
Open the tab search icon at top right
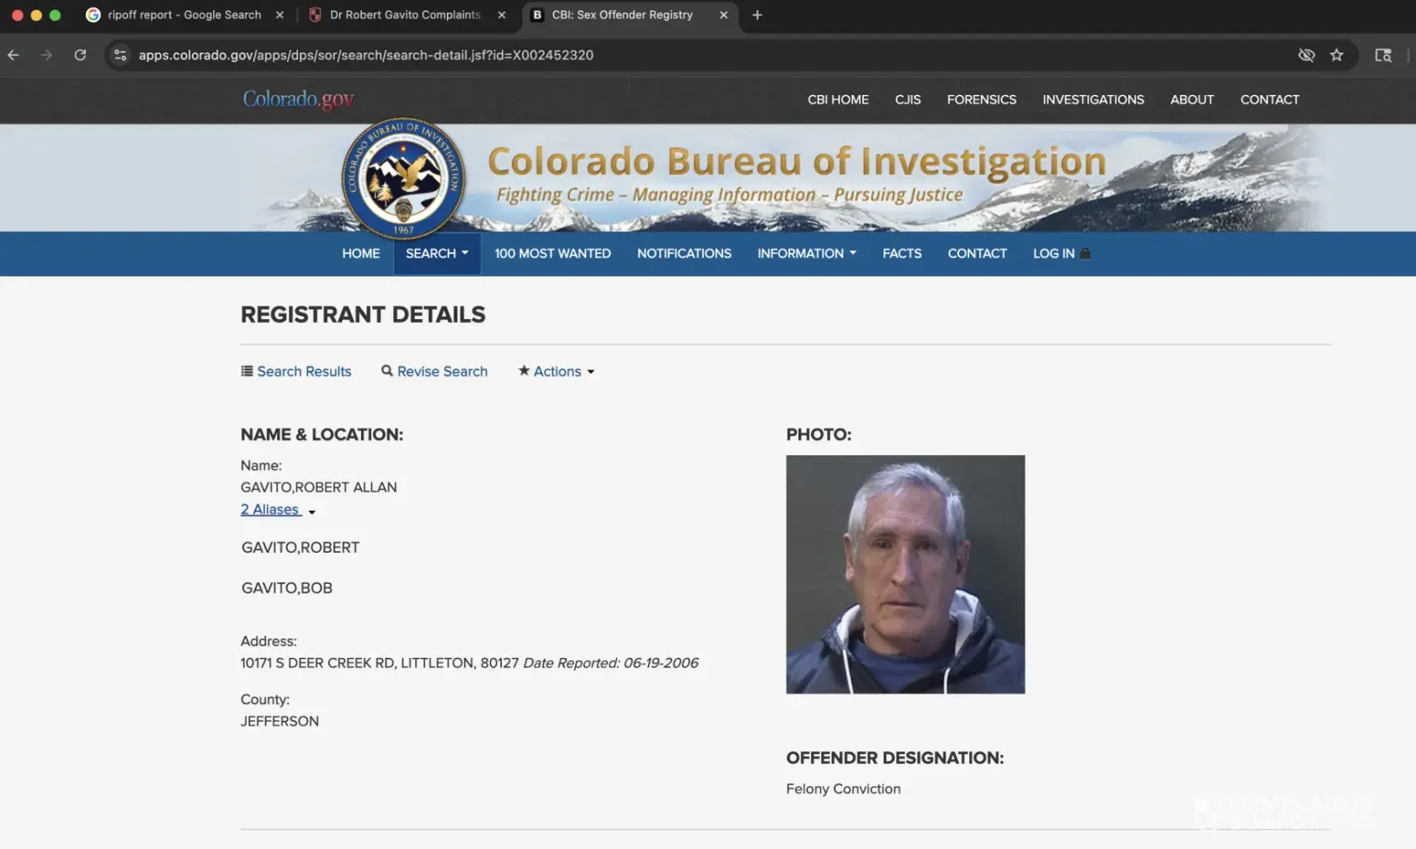pos(1383,55)
